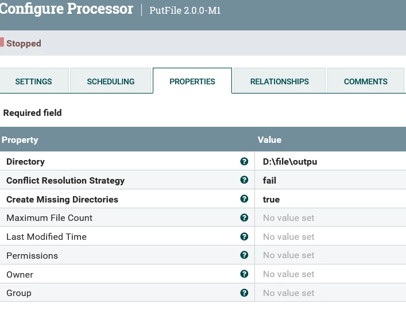Click the help icon next to Directory
This screenshot has width=406, height=327.
tap(244, 161)
